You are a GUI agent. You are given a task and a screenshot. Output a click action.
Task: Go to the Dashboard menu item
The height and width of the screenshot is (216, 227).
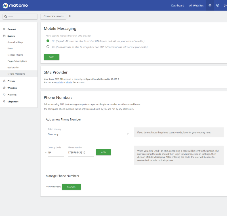[178, 5]
